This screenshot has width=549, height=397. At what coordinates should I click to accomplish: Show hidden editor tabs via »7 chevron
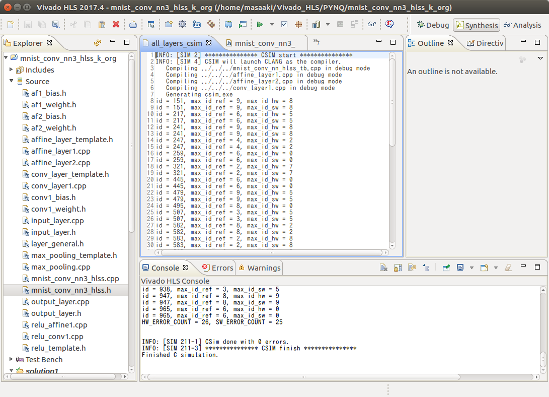click(x=316, y=42)
